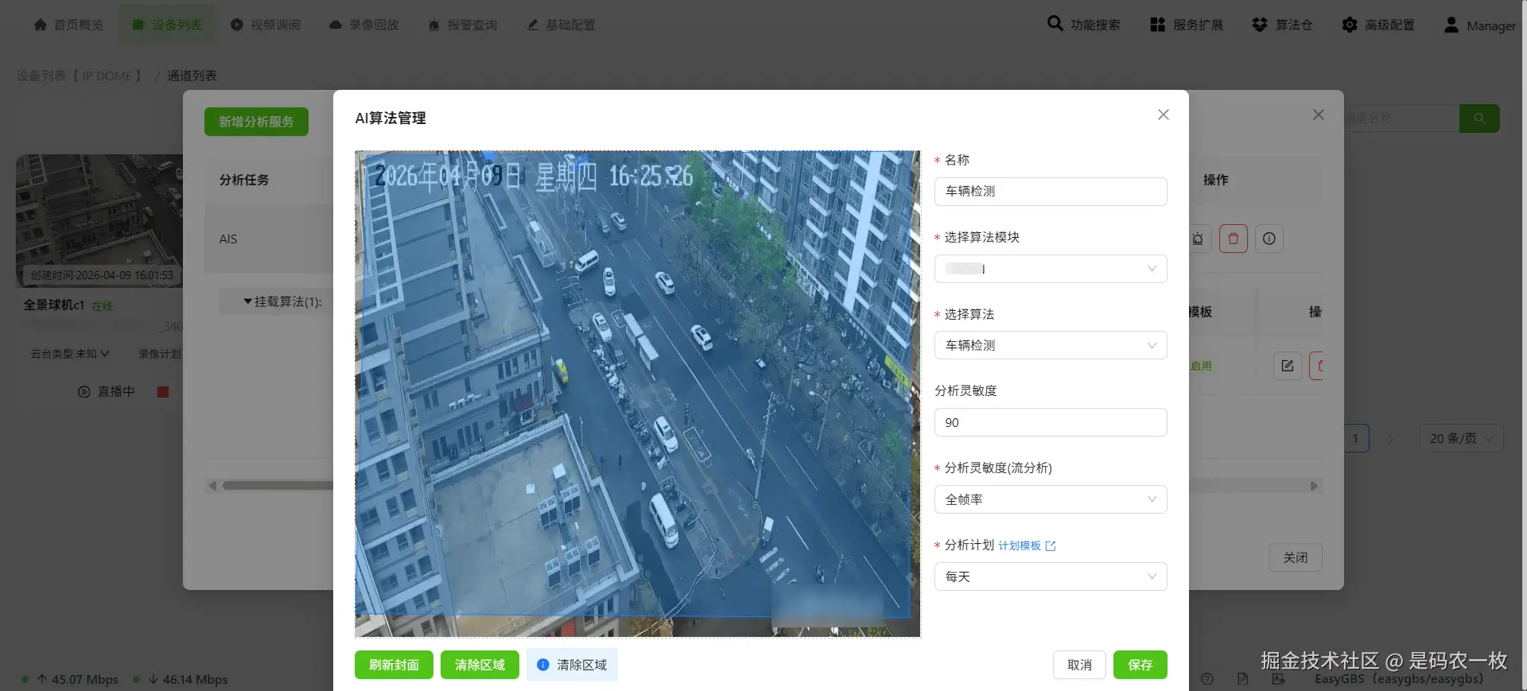Select page 1 in pagination
The width and height of the screenshot is (1527, 691).
(1356, 438)
